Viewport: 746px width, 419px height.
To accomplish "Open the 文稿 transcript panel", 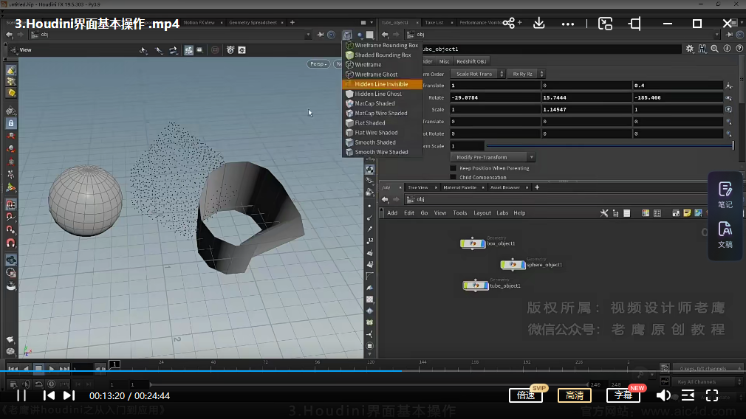I will pyautogui.click(x=725, y=235).
